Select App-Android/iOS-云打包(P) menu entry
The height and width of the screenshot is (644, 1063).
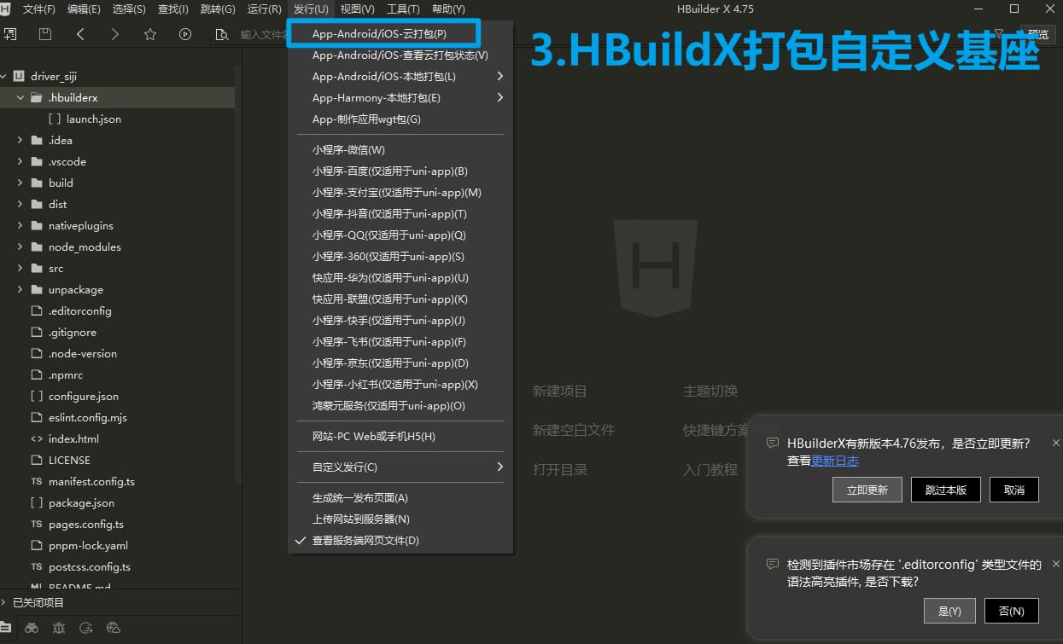pyautogui.click(x=379, y=34)
